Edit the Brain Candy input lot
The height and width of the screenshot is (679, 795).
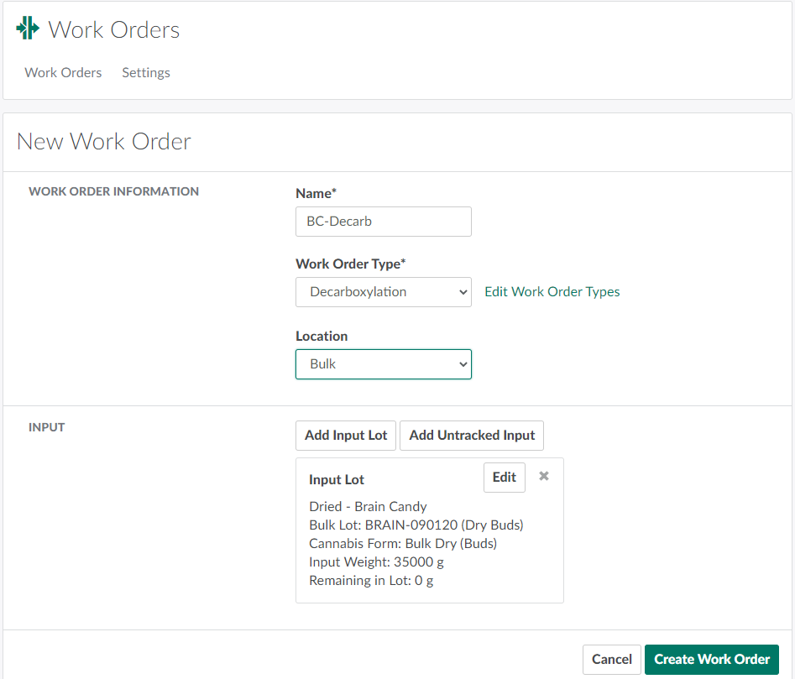click(504, 477)
